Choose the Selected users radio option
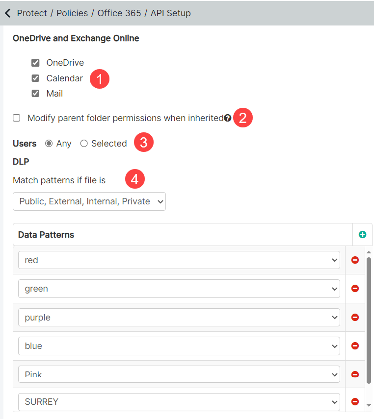 [84, 144]
